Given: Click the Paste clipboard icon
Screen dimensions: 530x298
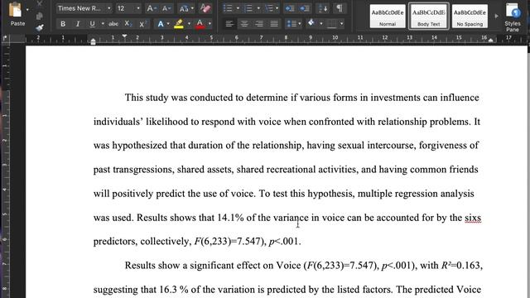Looking at the screenshot, I should click(x=15, y=10).
